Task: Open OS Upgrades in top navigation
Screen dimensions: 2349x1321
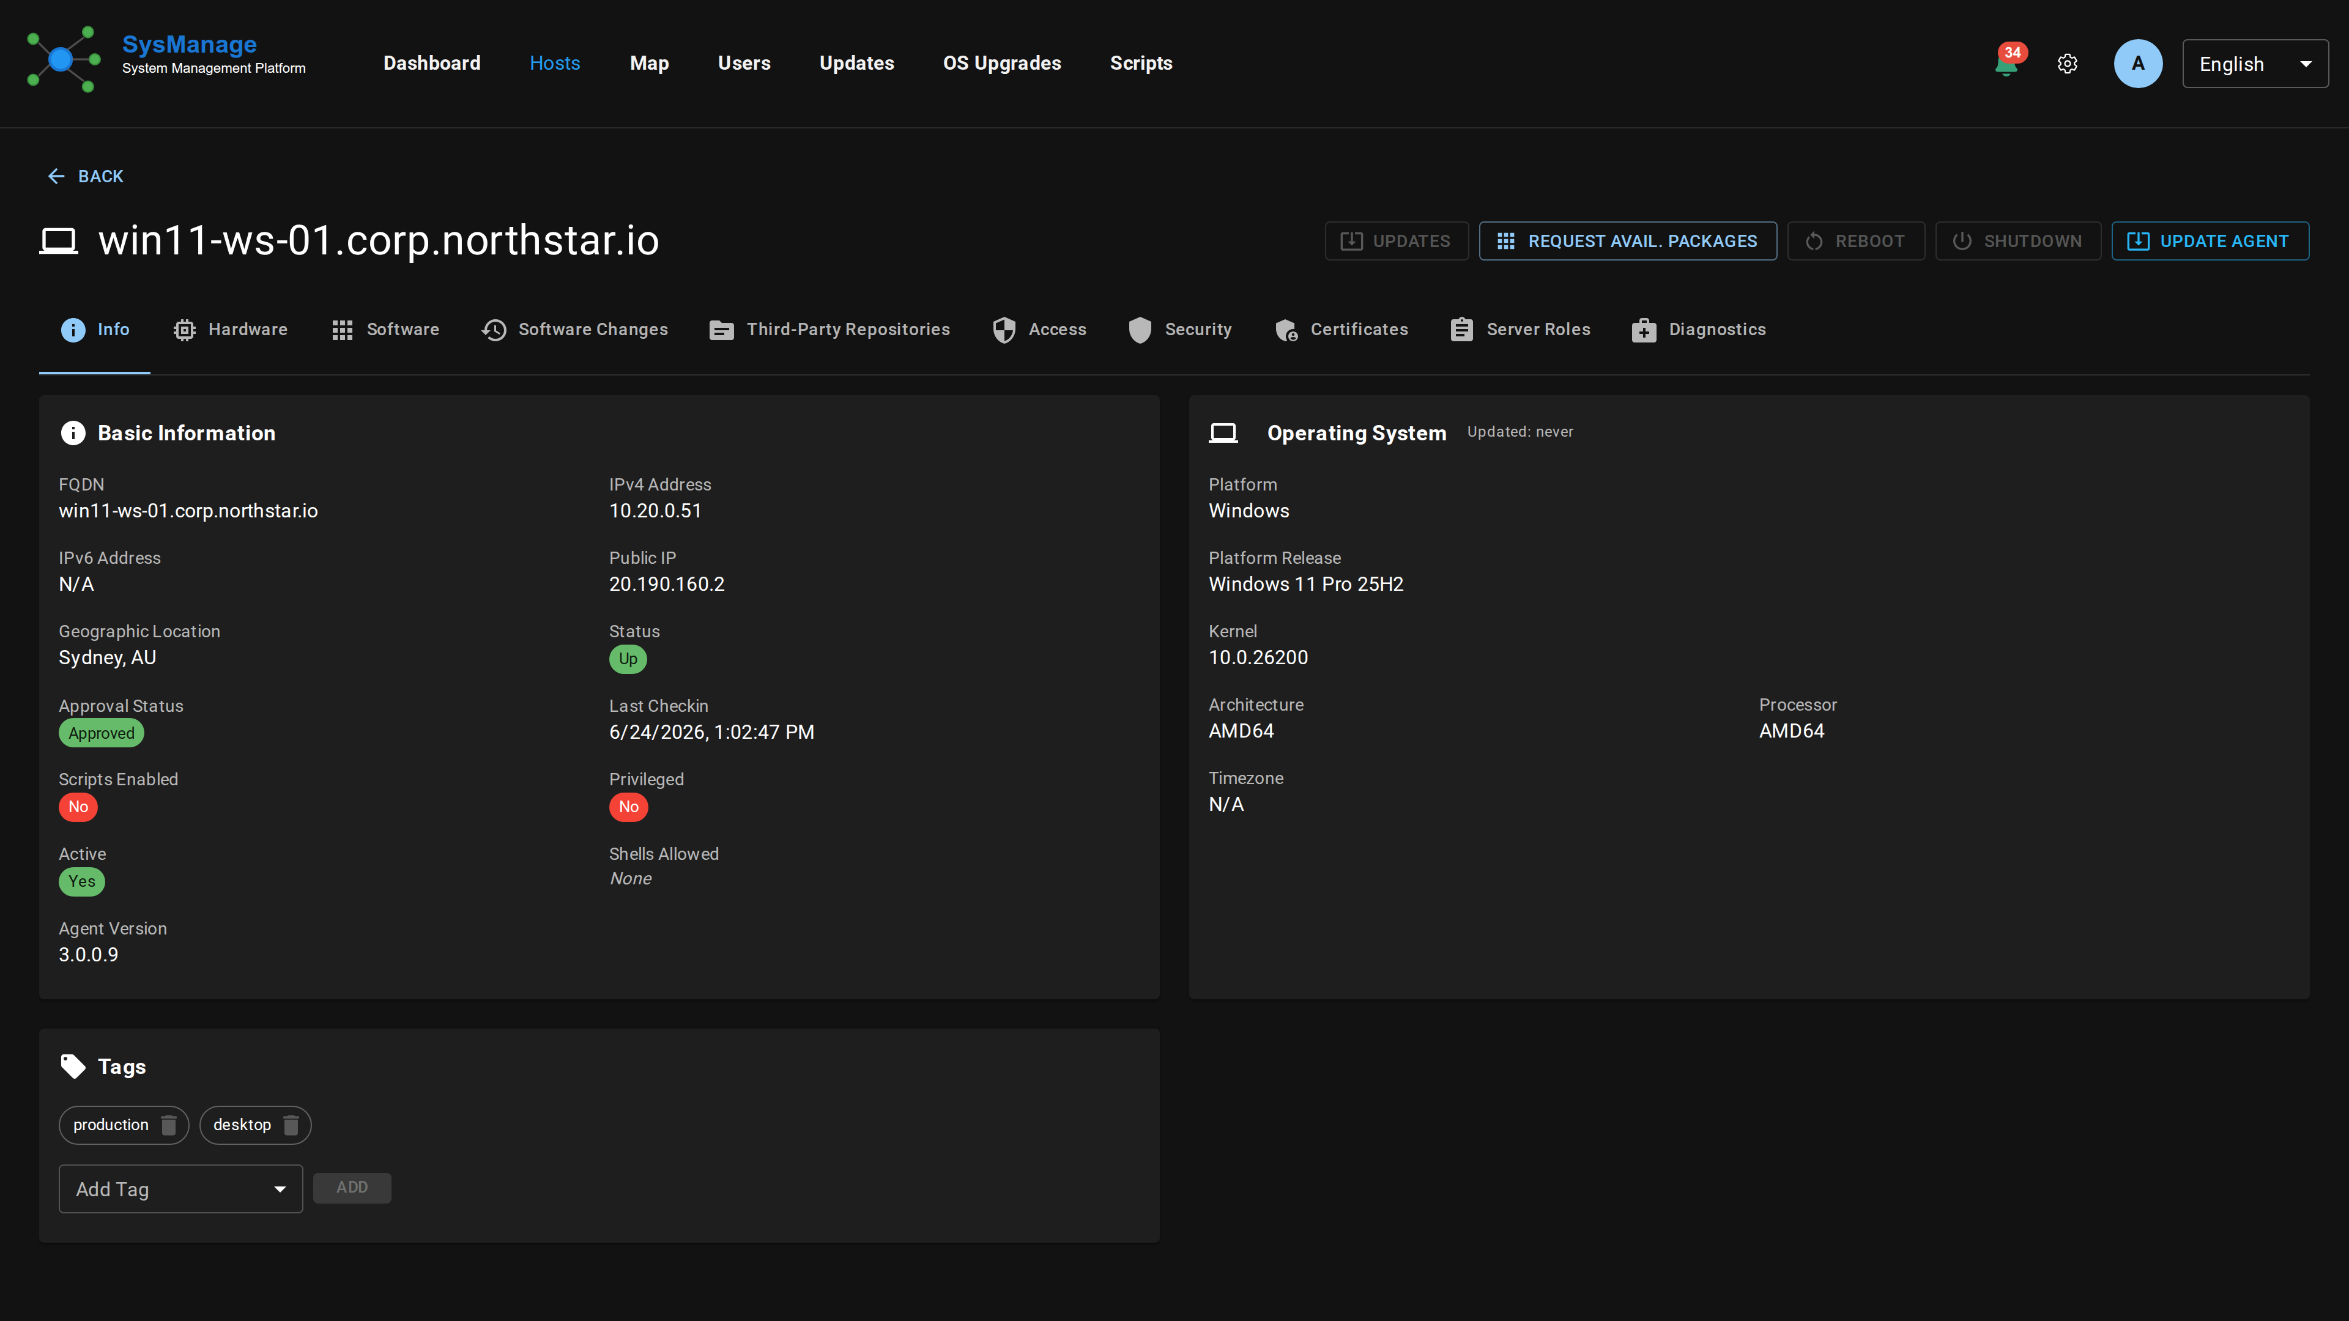Action: tap(1001, 63)
